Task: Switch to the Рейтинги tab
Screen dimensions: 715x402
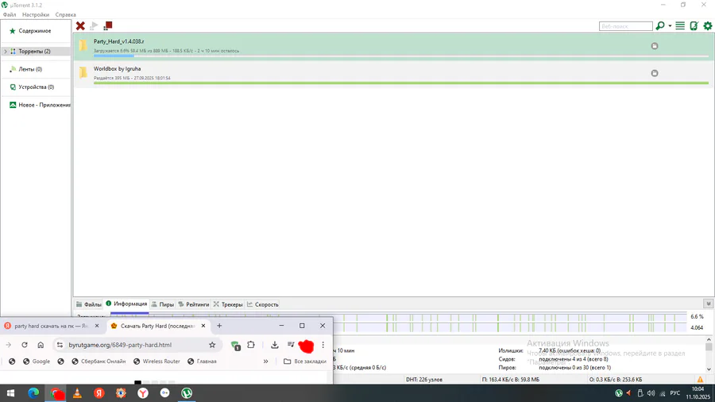Action: [194, 304]
